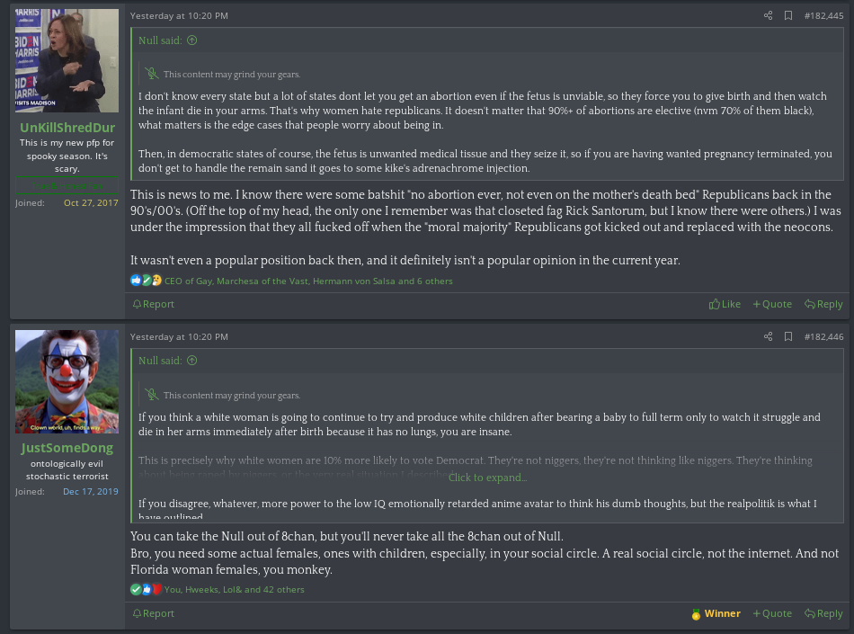Screen dimensions: 854x634
Task: Bookmark post #182,445
Action: [x=788, y=15]
